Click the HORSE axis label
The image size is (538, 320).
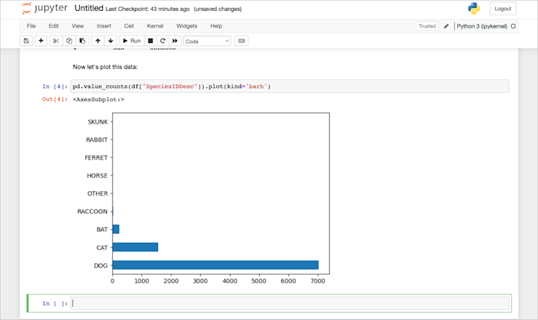(97, 175)
